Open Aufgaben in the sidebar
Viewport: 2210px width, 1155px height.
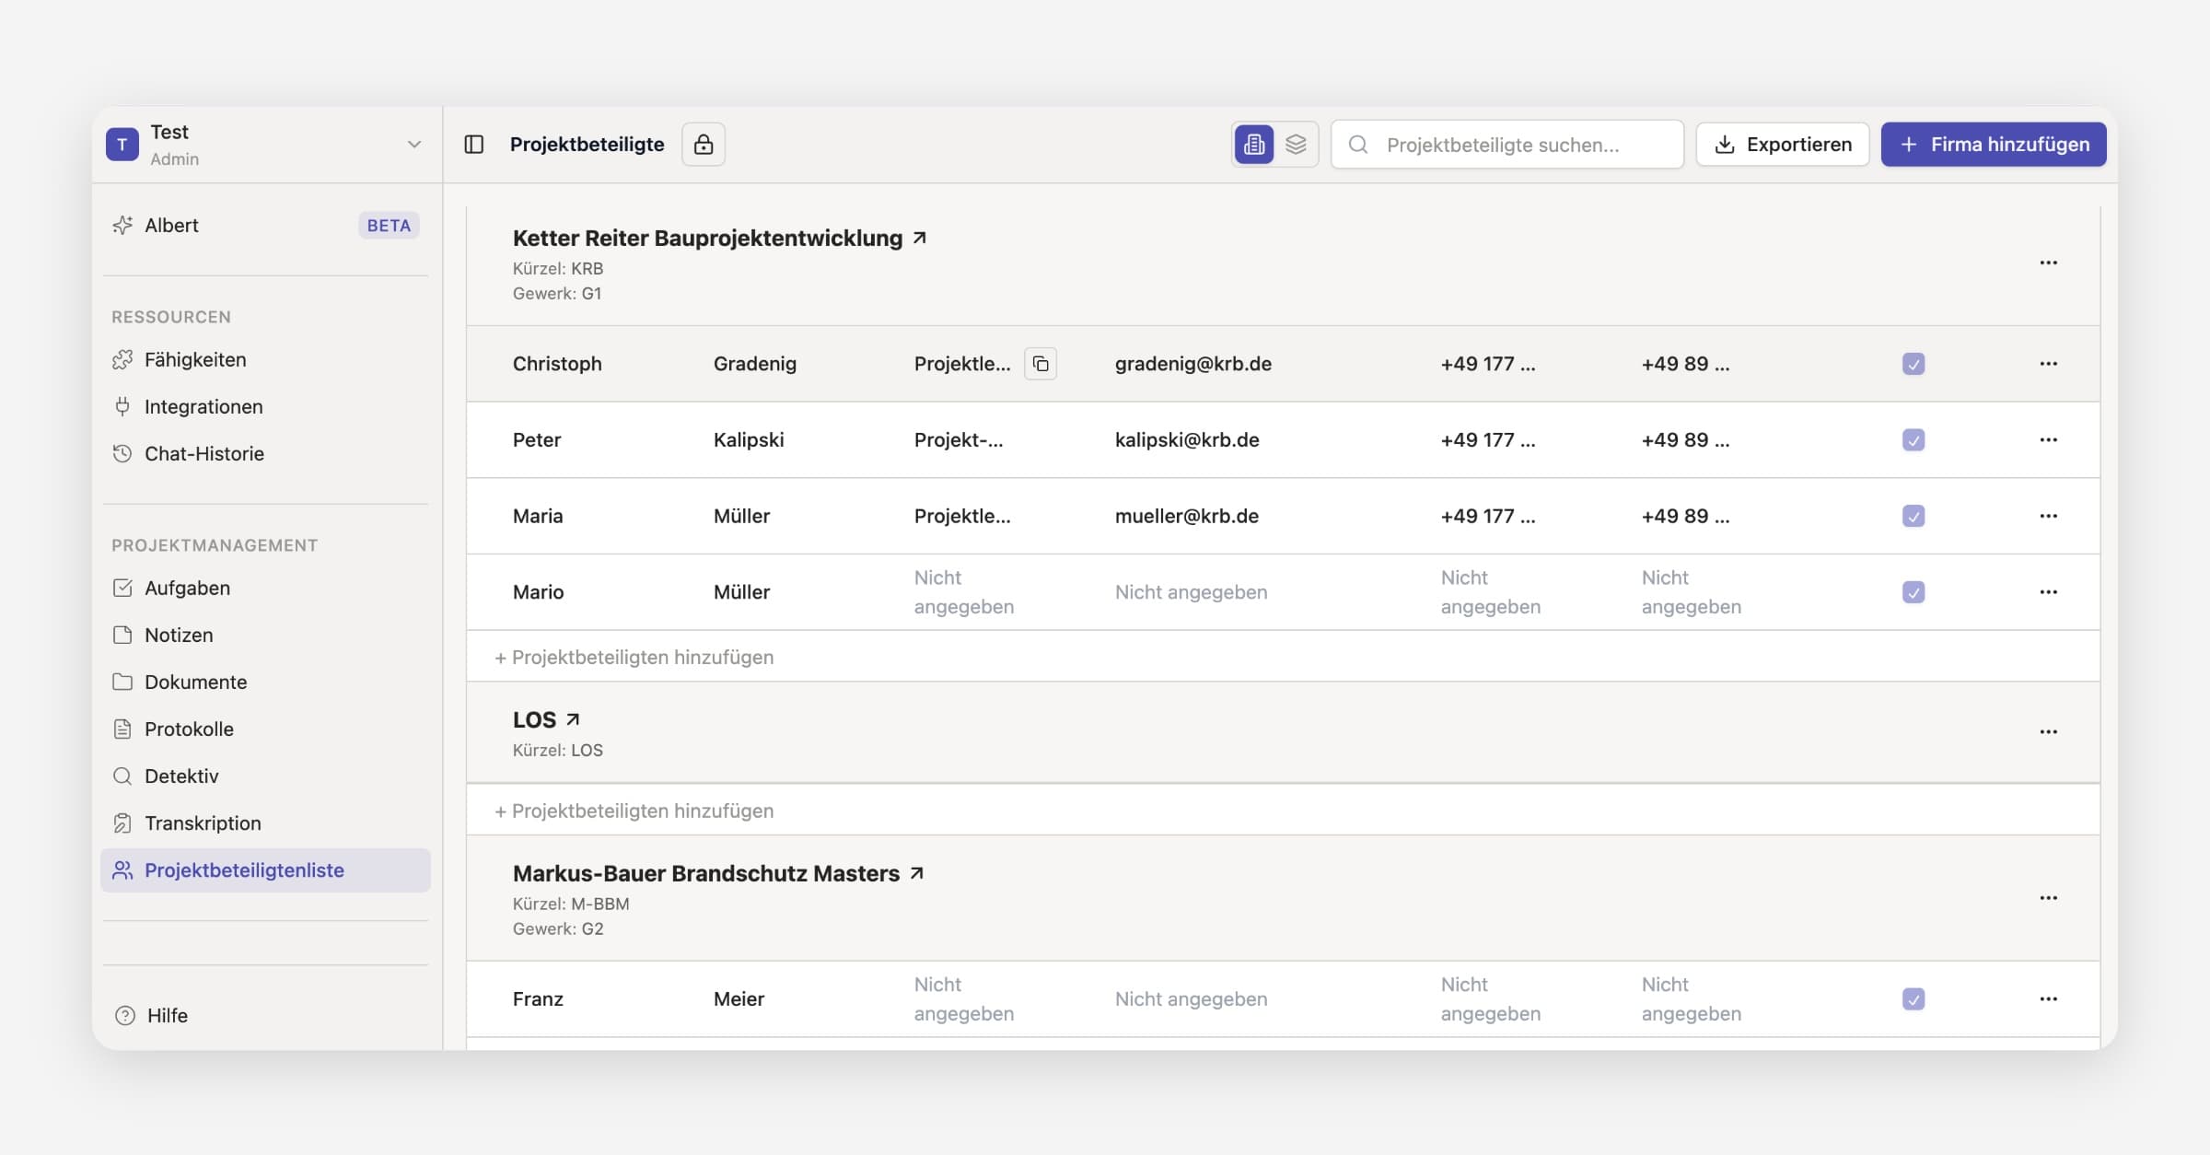point(187,588)
